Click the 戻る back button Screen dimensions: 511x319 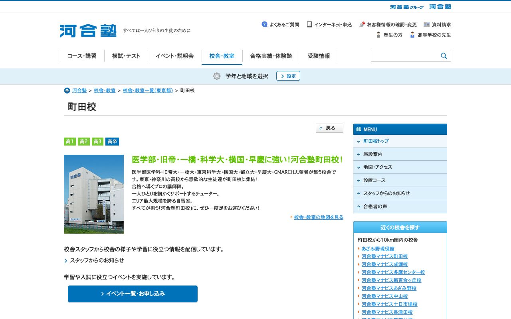tap(329, 128)
